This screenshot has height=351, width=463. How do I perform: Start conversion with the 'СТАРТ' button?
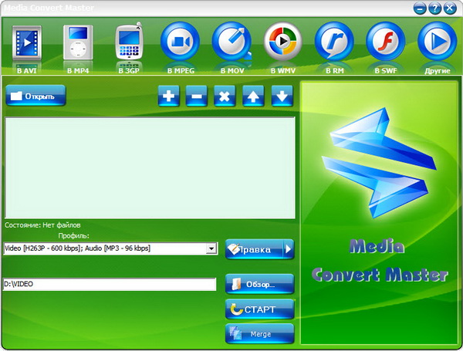[259, 309]
